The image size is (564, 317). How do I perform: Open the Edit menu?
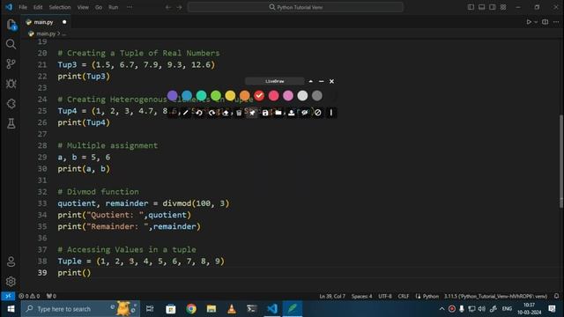[38, 7]
